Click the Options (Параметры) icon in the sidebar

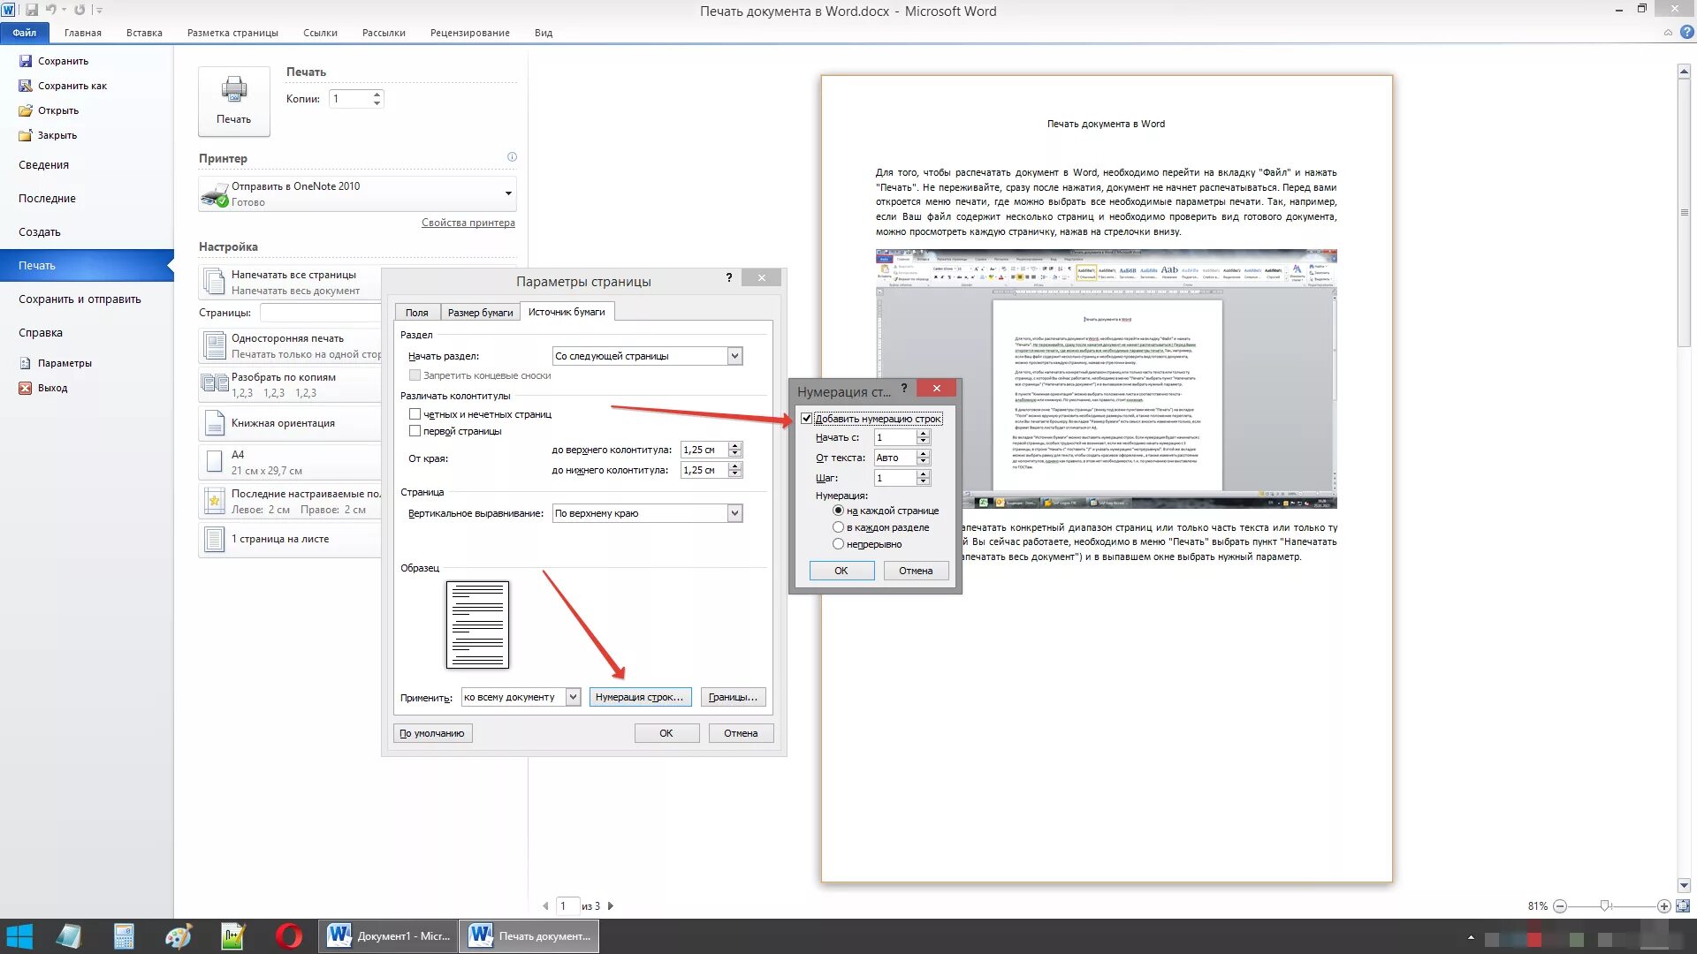click(26, 363)
